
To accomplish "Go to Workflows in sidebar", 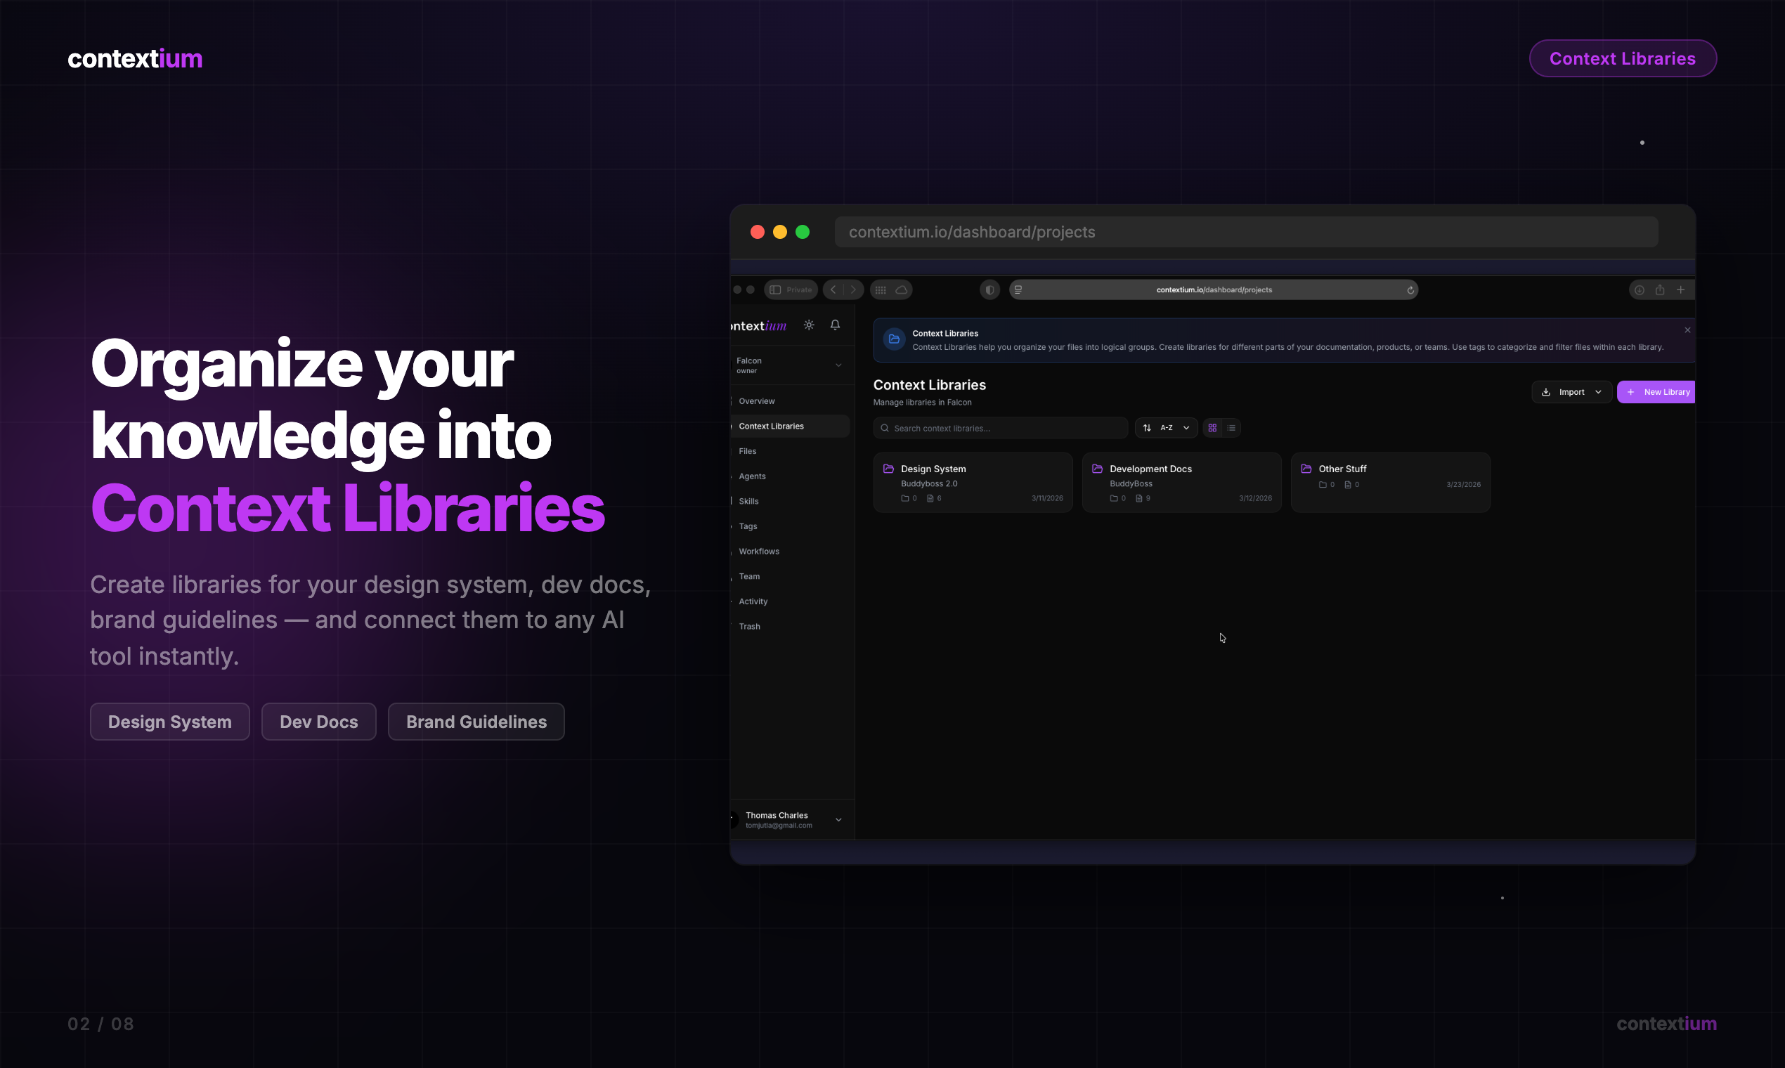I will click(x=759, y=552).
